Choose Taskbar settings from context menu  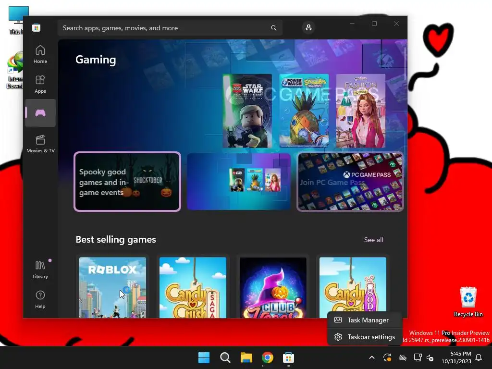pyautogui.click(x=365, y=337)
